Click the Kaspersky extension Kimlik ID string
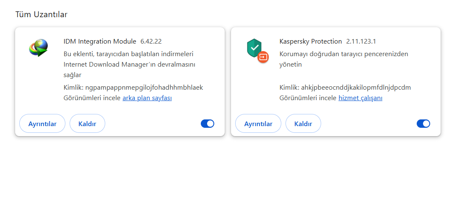This screenshot has height=212, width=475. (x=356, y=88)
